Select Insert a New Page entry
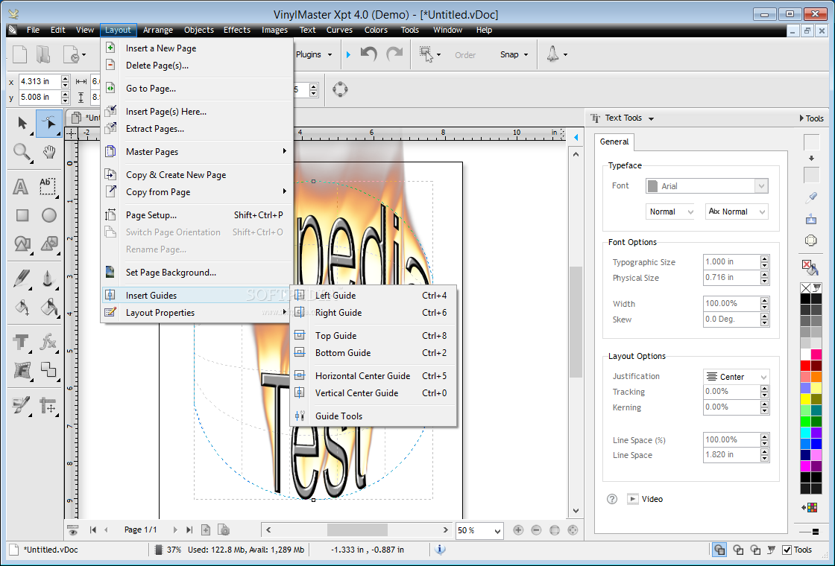 pos(196,48)
